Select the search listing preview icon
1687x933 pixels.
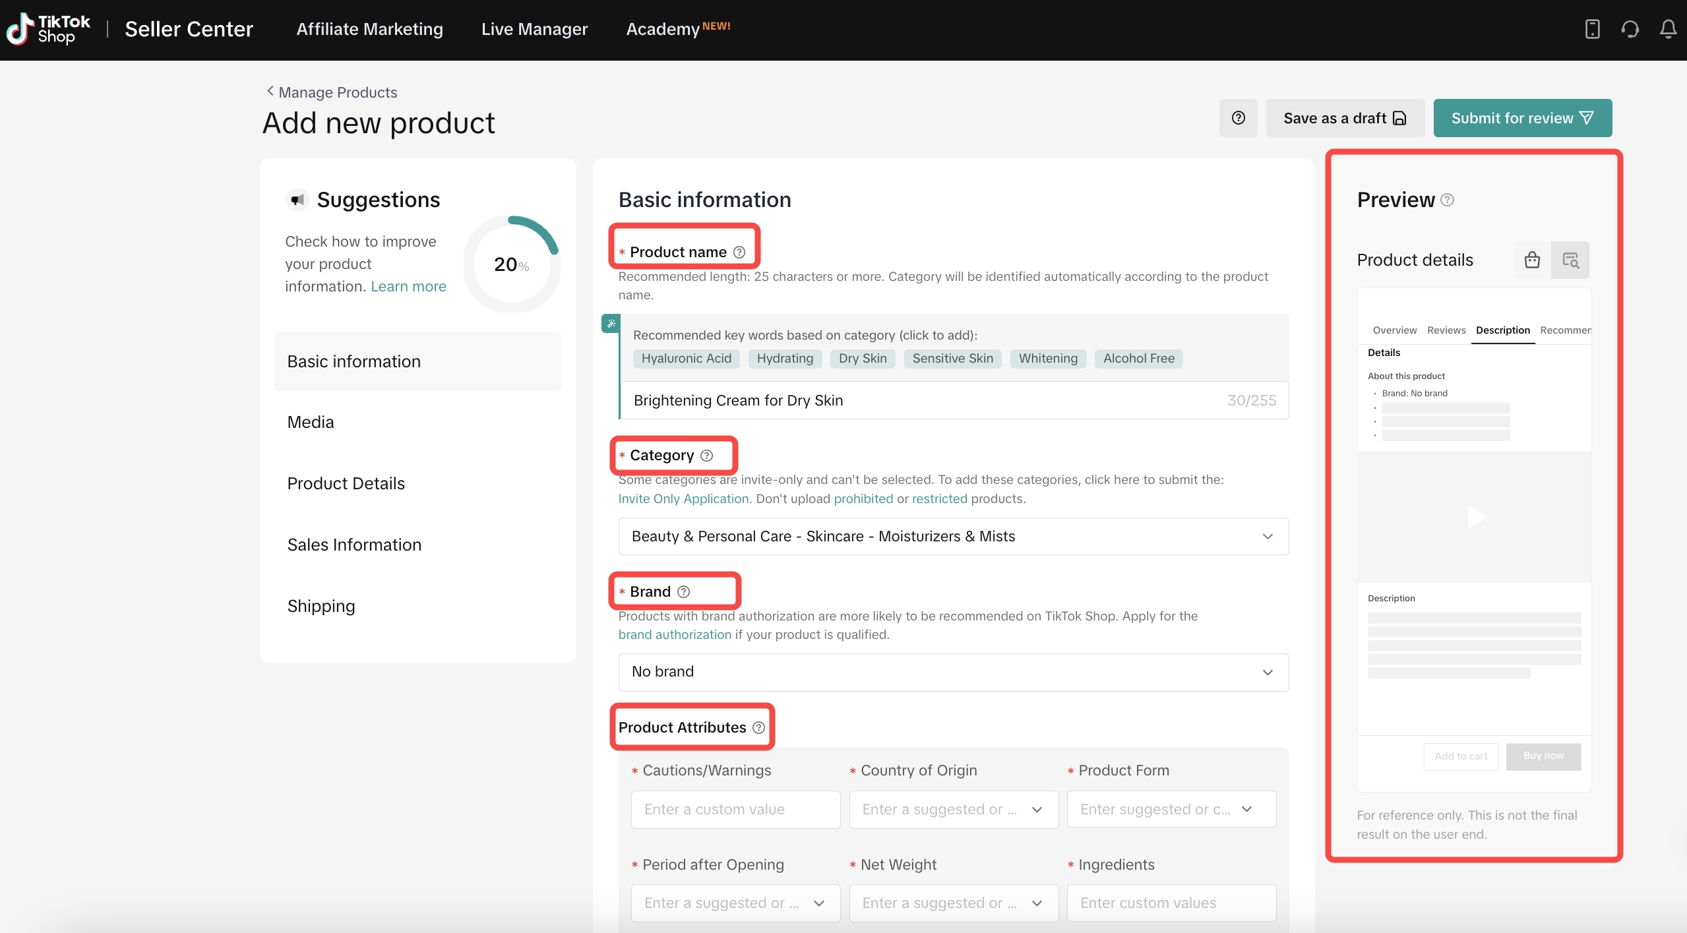click(1570, 260)
